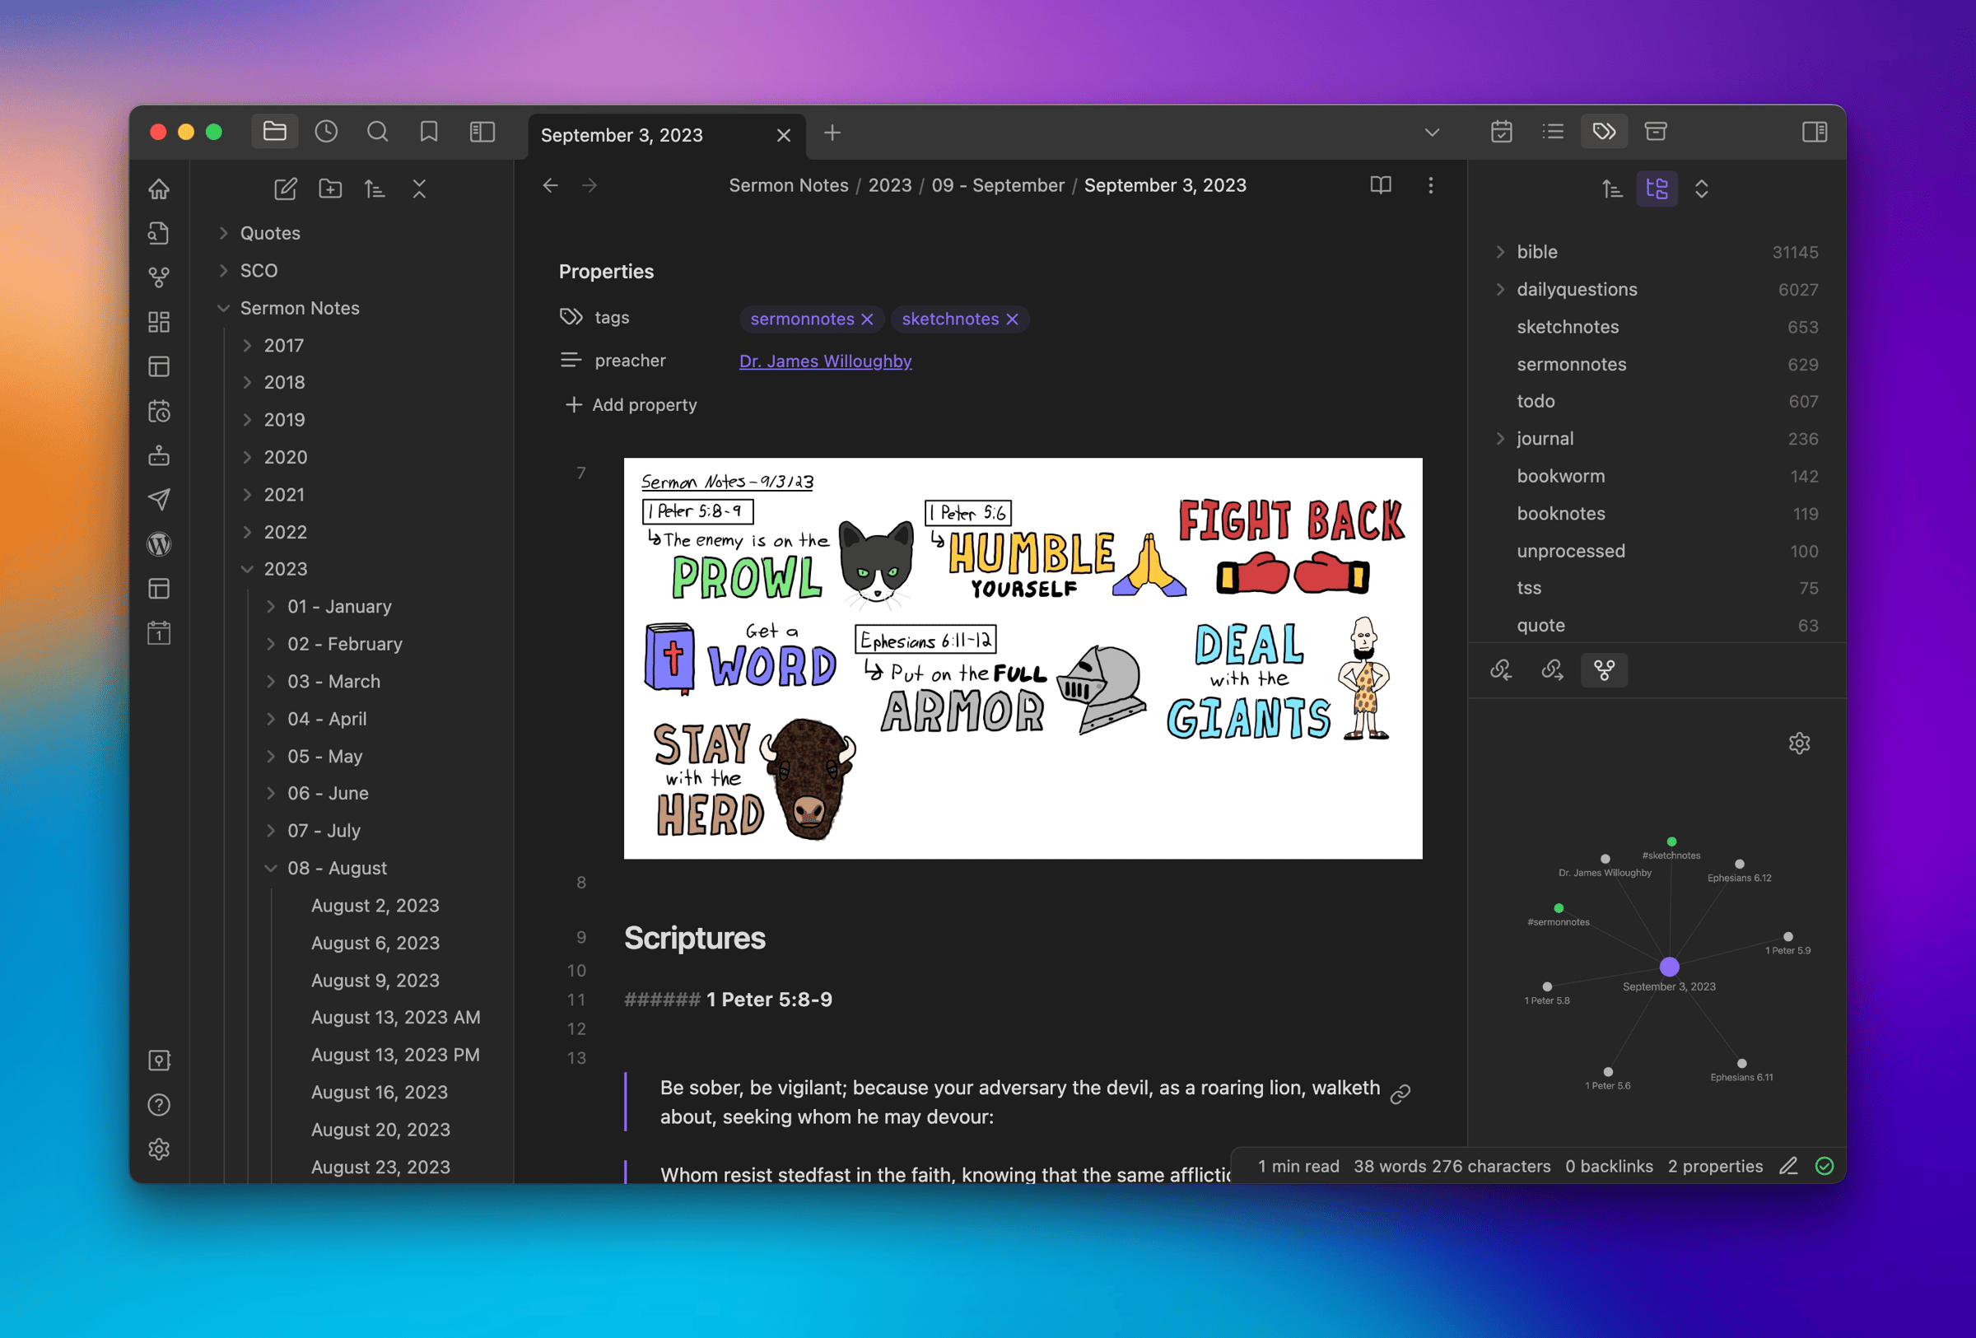This screenshot has height=1338, width=1976.
Task: Collapse the Sermon Notes folder
Action: (x=300, y=308)
